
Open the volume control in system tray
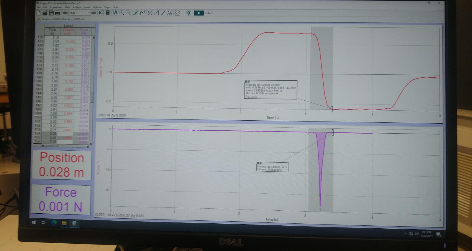click(x=416, y=234)
